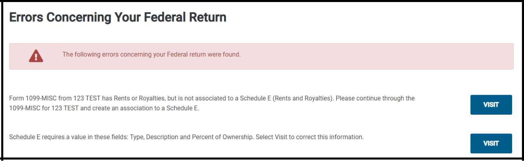Screen dimensions: 524x162
Task: Click the 'Rents or Royalties' error line
Action: click(x=212, y=99)
